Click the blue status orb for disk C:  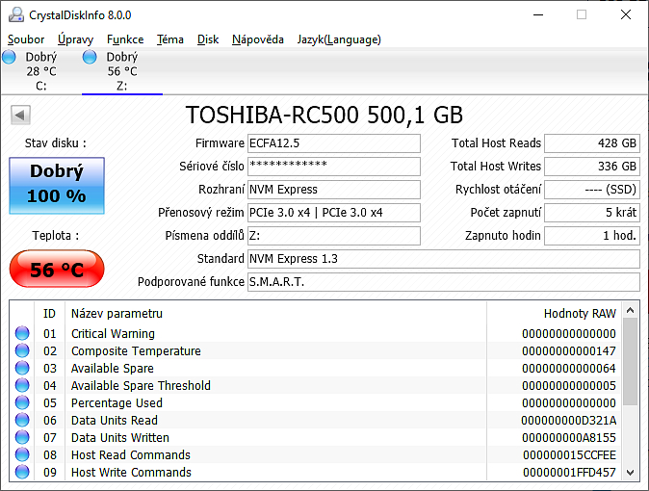[9, 57]
